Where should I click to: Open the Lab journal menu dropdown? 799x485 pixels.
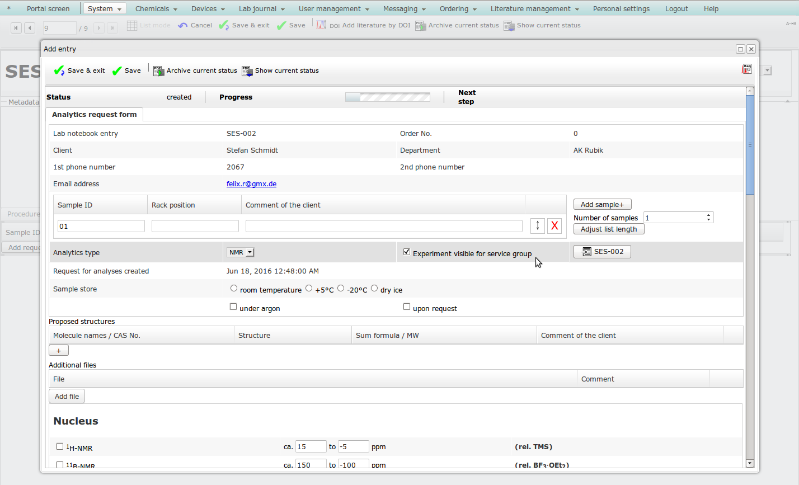[261, 8]
